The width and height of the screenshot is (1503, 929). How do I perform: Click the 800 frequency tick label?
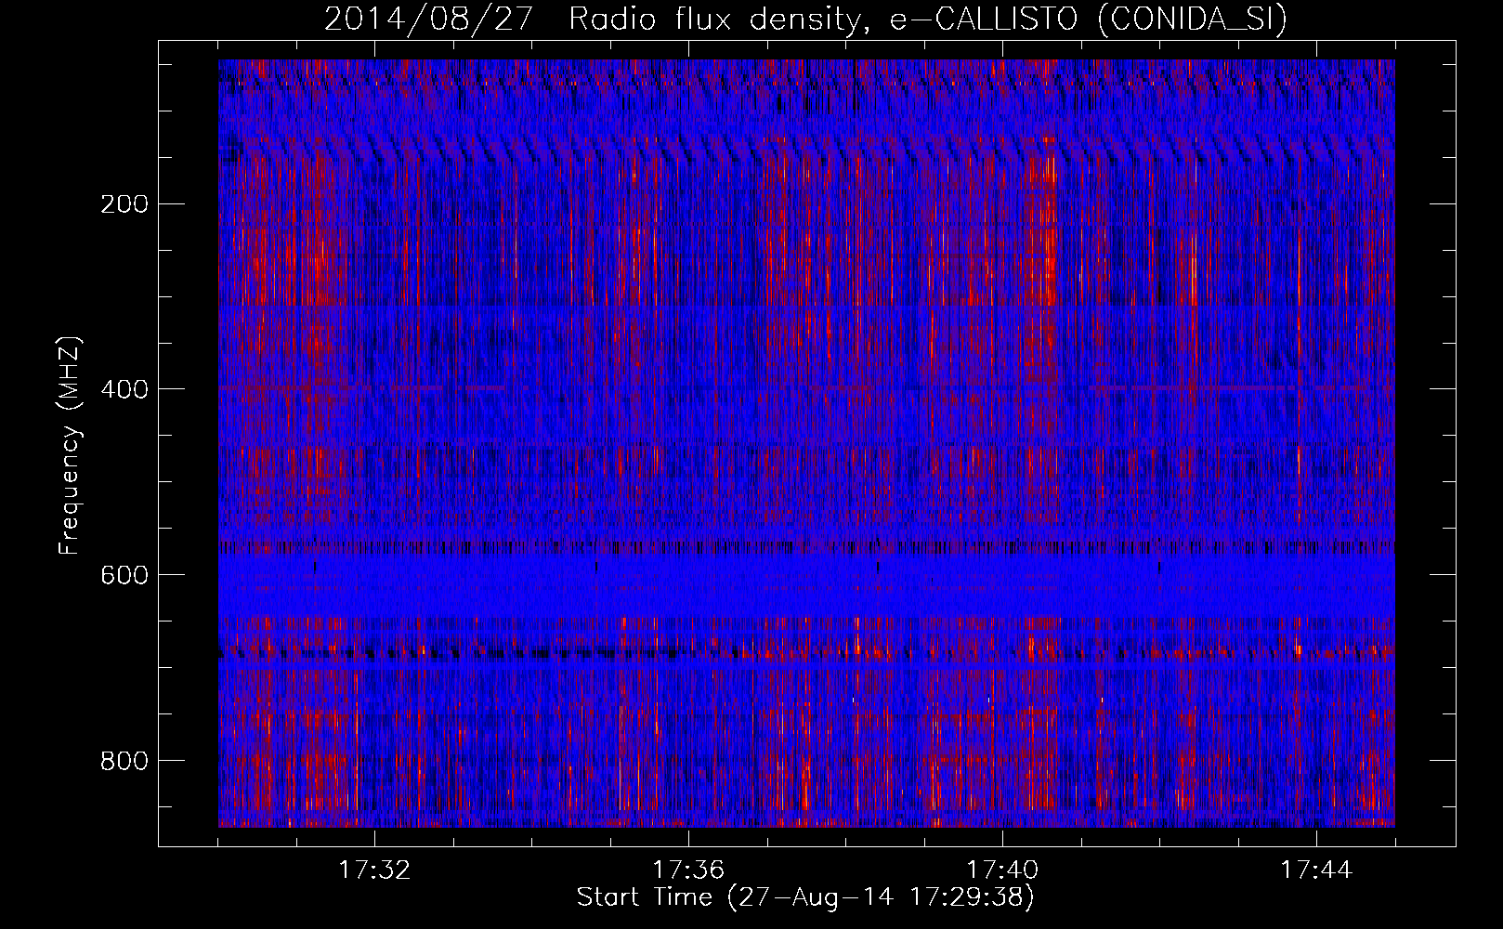124,762
